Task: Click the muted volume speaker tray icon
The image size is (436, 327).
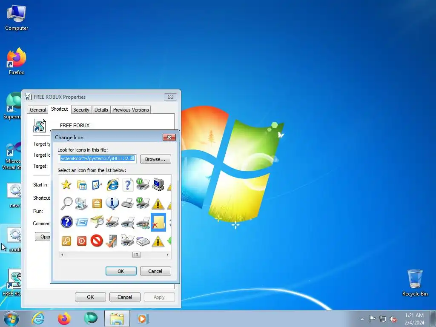Action: coord(393,319)
